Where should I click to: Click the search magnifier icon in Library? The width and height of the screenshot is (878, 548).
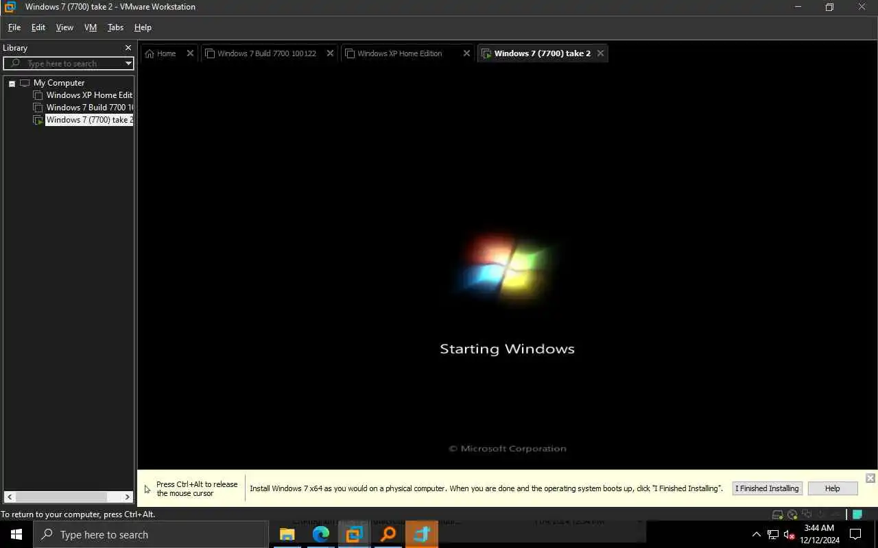click(15, 63)
